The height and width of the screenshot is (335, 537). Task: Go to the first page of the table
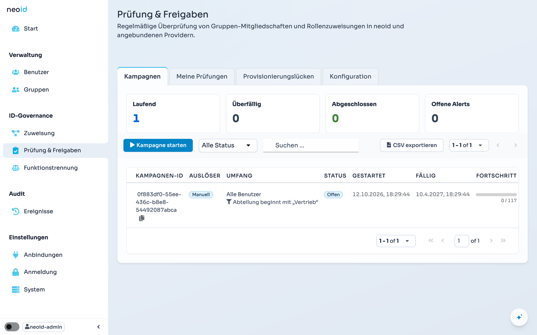tap(431, 241)
